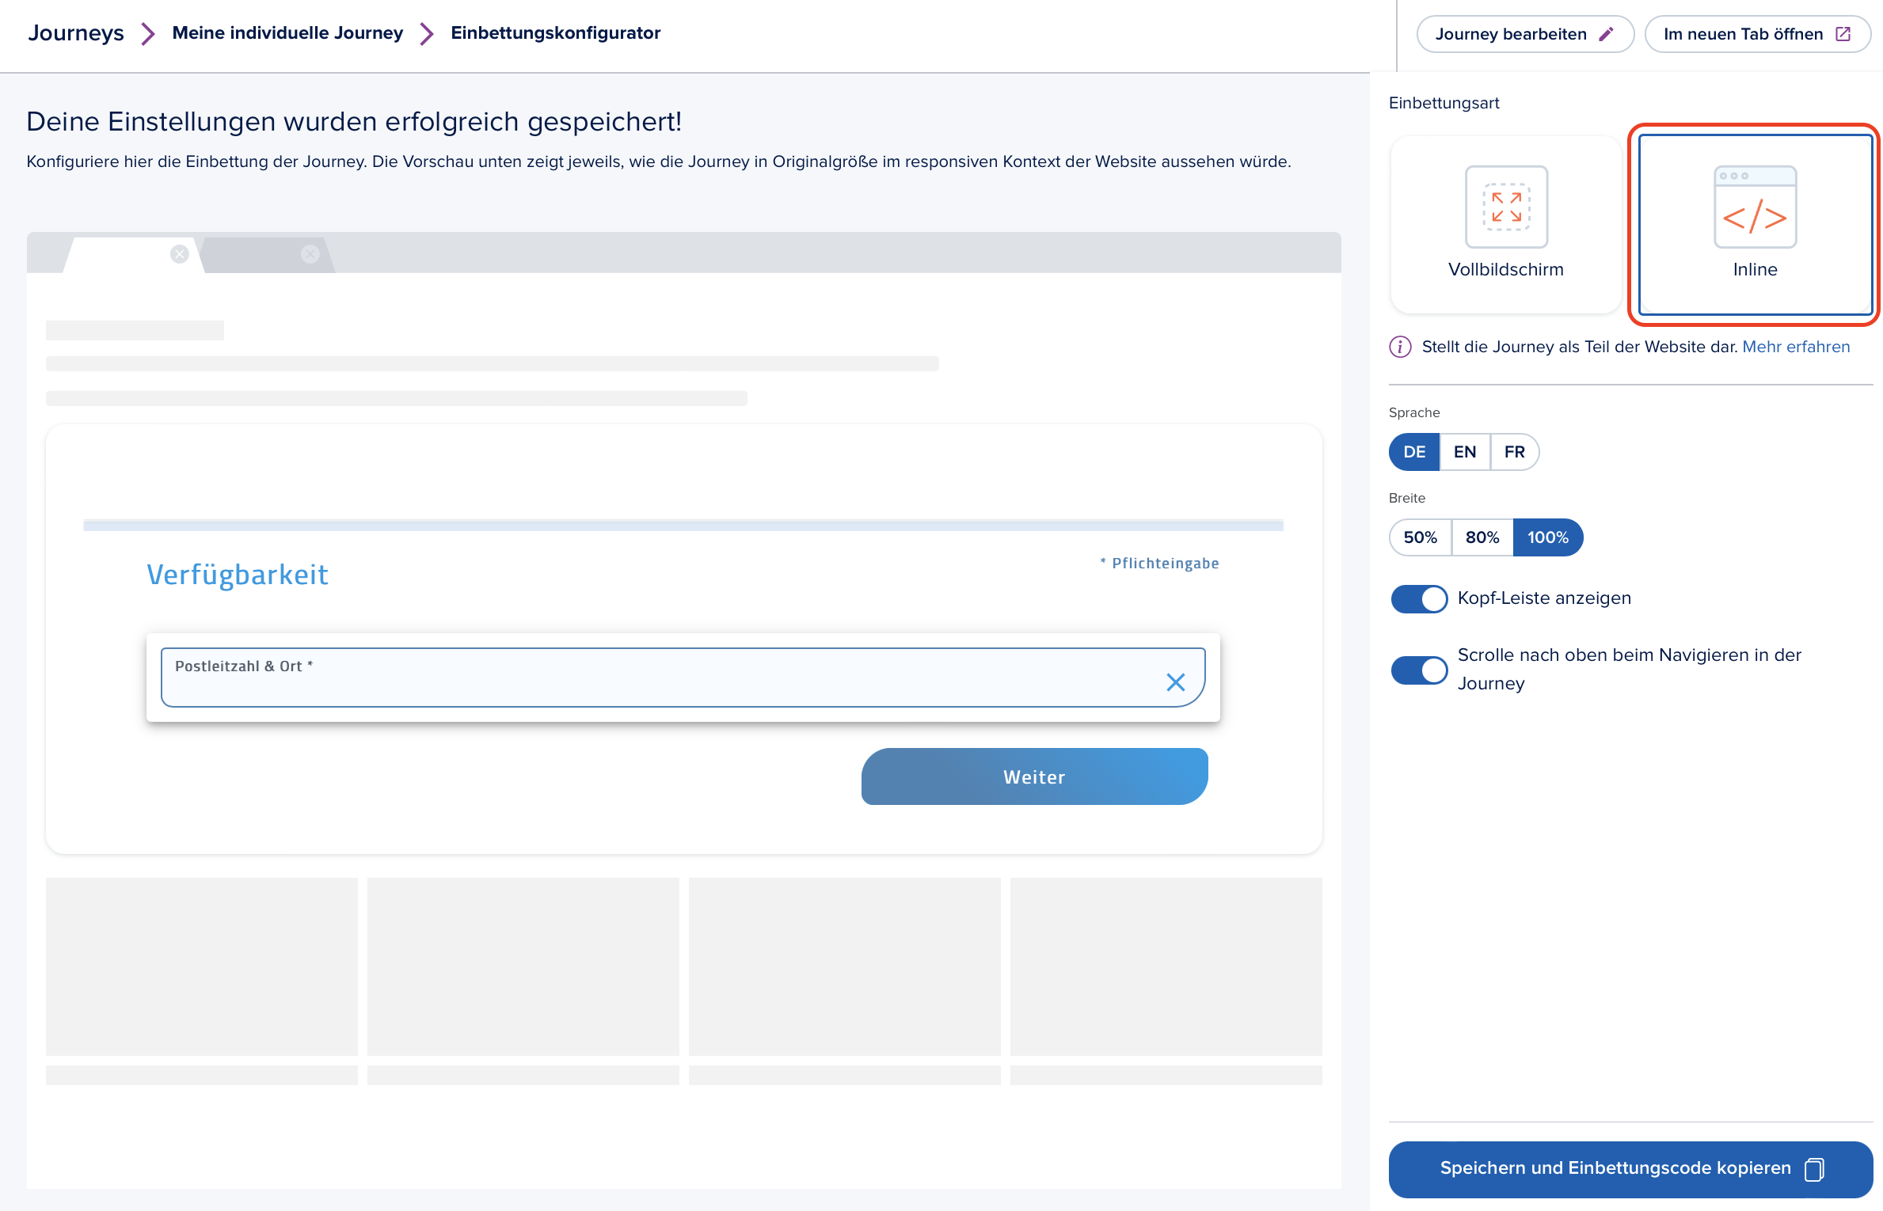
Task: Click the info icon beside Stellt die Journey
Action: click(1400, 347)
